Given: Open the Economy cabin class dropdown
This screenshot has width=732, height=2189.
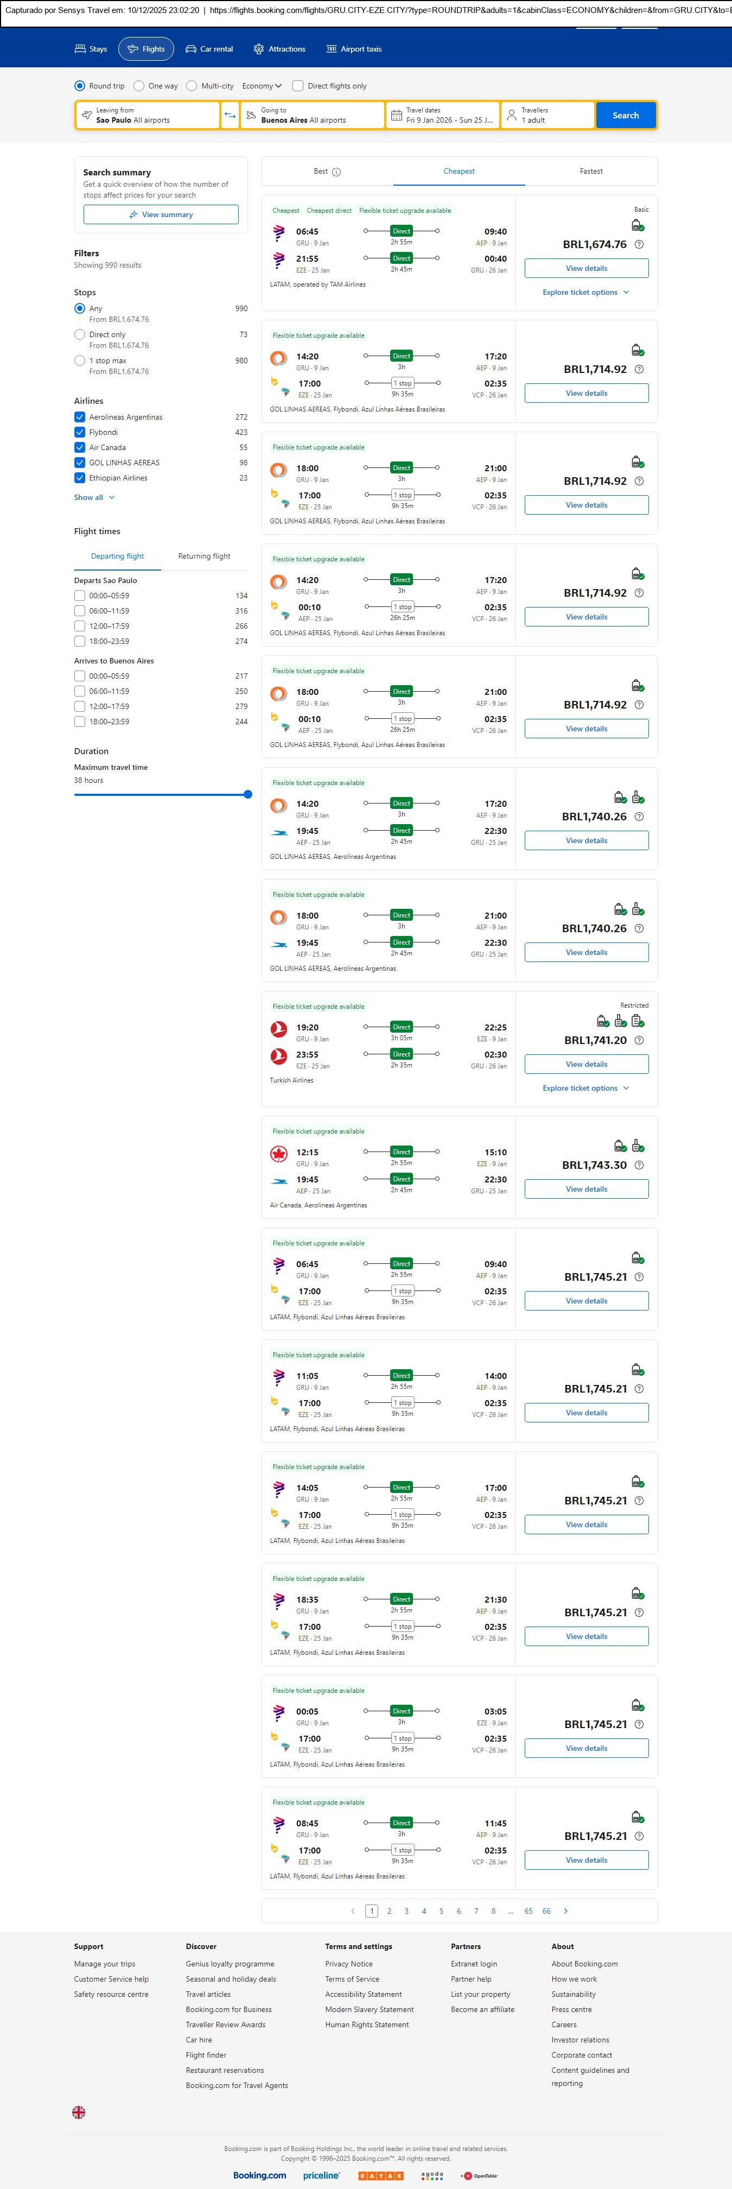Looking at the screenshot, I should tap(262, 86).
